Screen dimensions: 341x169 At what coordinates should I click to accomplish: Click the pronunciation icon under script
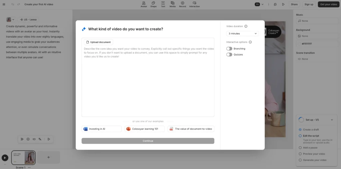coord(34,139)
